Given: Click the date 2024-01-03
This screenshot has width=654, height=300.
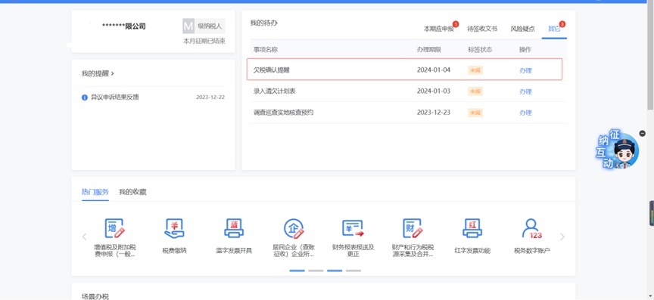Looking at the screenshot, I should click(434, 91).
